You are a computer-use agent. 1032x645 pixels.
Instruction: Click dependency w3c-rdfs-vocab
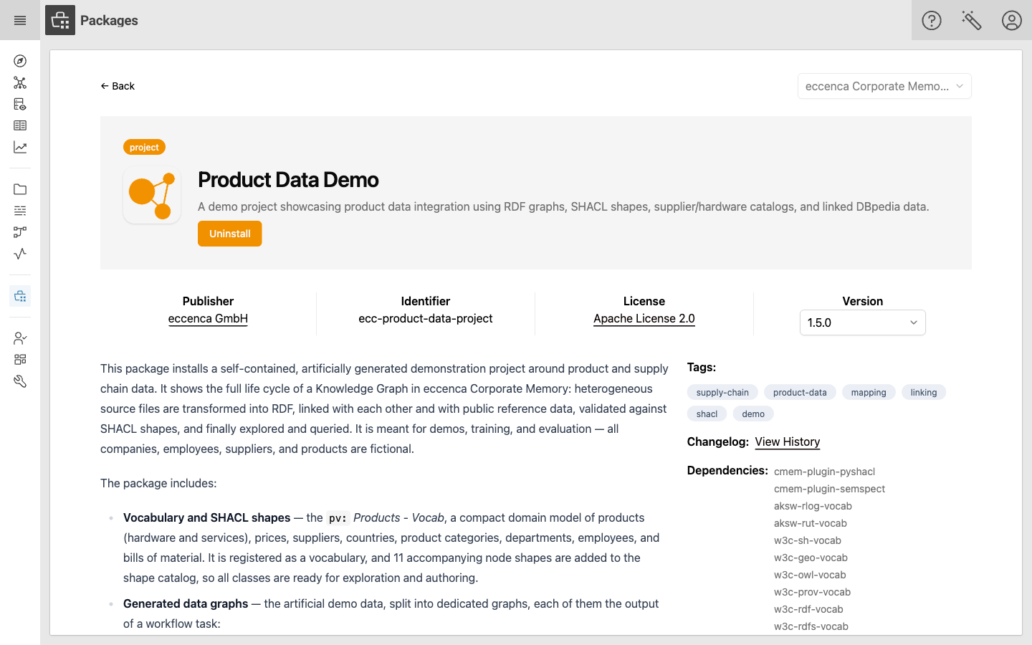pyautogui.click(x=811, y=626)
